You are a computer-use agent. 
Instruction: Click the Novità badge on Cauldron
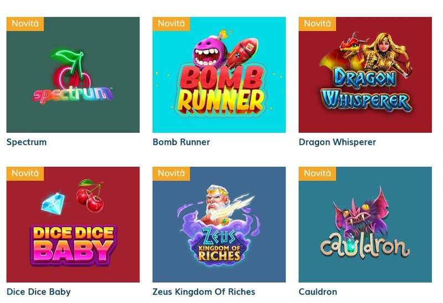click(317, 173)
